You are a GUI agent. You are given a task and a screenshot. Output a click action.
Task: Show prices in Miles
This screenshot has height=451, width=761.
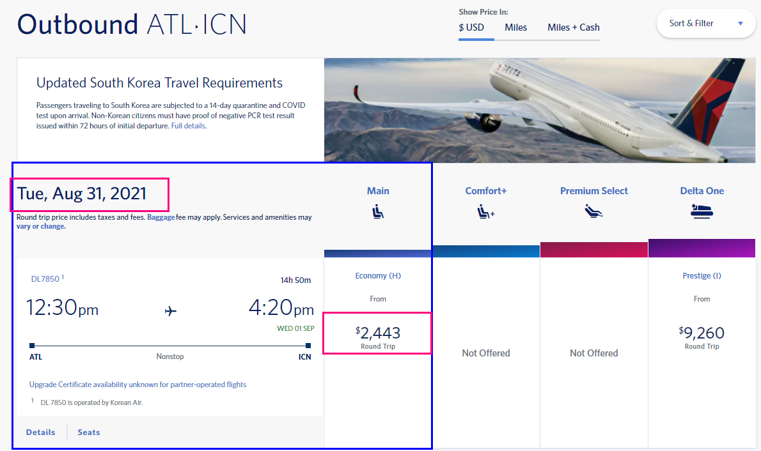tap(515, 27)
